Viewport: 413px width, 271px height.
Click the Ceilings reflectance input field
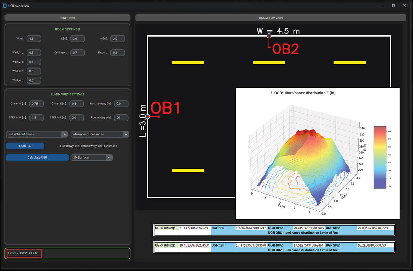pos(77,53)
